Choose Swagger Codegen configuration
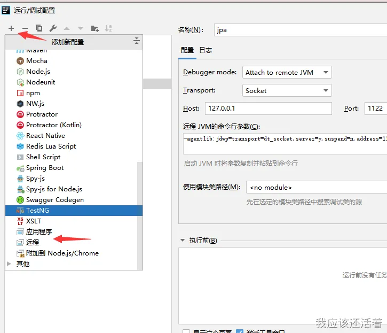The image size is (387, 333). click(x=72, y=200)
